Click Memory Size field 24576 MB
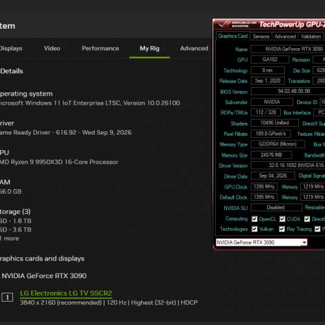 click(271, 155)
